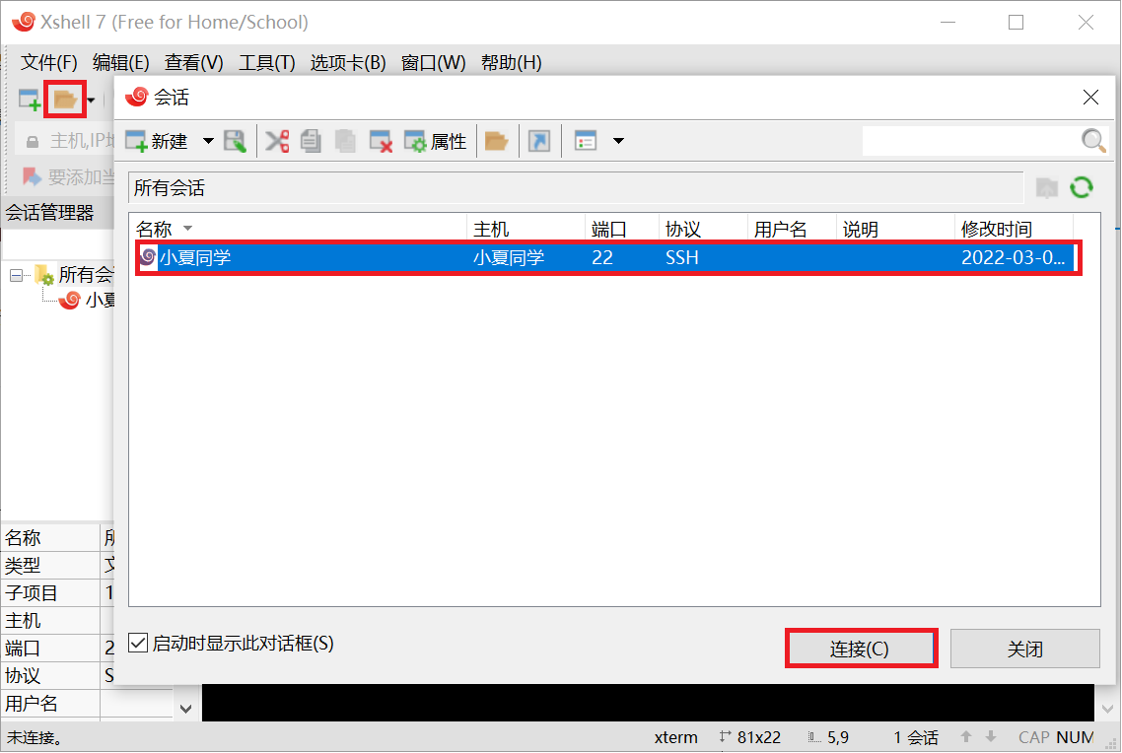Expand the view mode dropdown arrow
The image size is (1122, 753).
(x=618, y=141)
